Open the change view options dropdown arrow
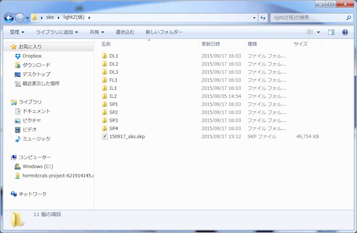 click(x=319, y=32)
